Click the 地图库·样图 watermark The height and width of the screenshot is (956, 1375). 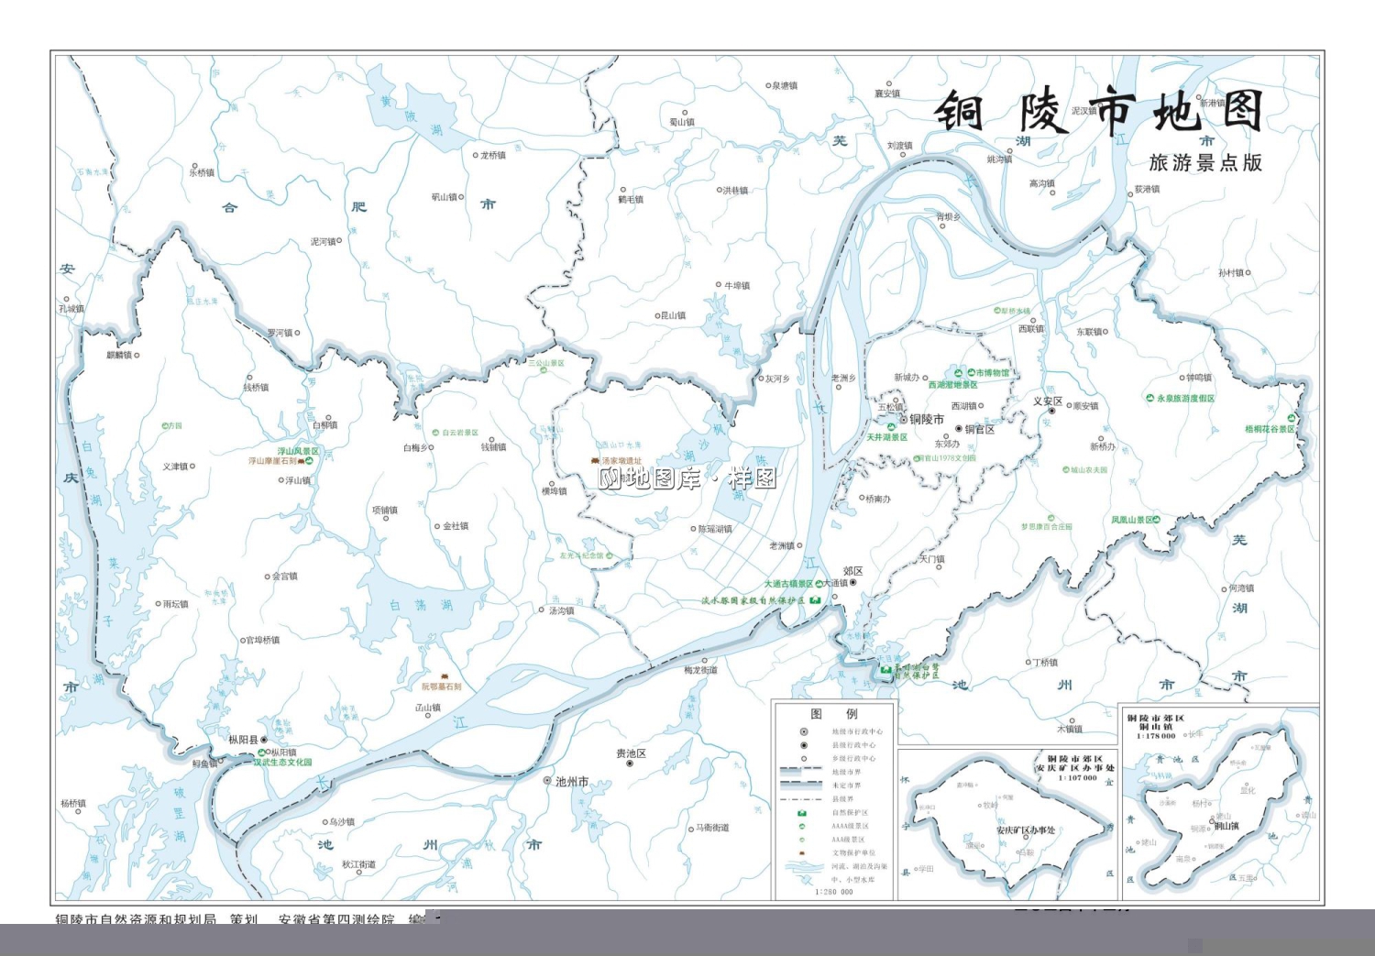[687, 479]
